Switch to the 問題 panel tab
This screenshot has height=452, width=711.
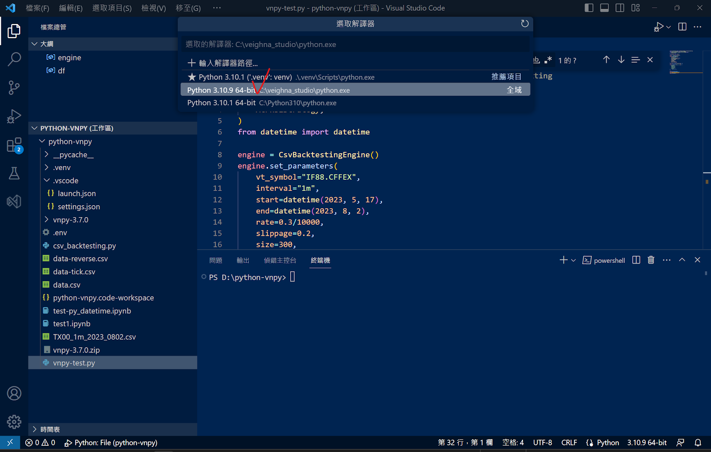[x=216, y=260]
